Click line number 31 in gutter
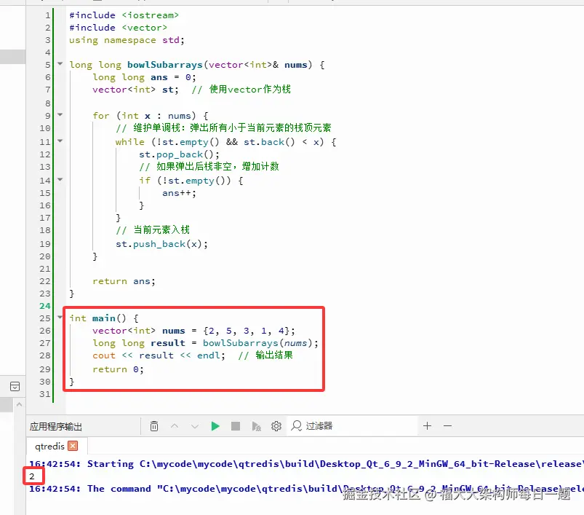The height and width of the screenshot is (515, 584). coord(44,394)
